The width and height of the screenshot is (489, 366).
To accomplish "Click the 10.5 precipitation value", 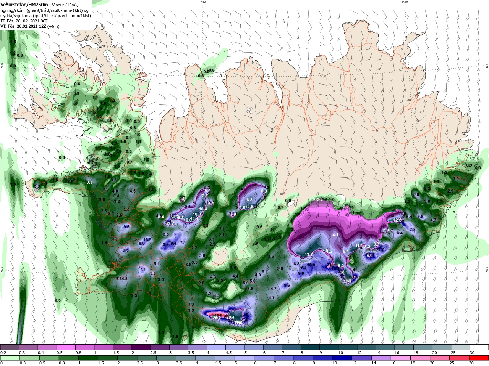I will point(147,240).
